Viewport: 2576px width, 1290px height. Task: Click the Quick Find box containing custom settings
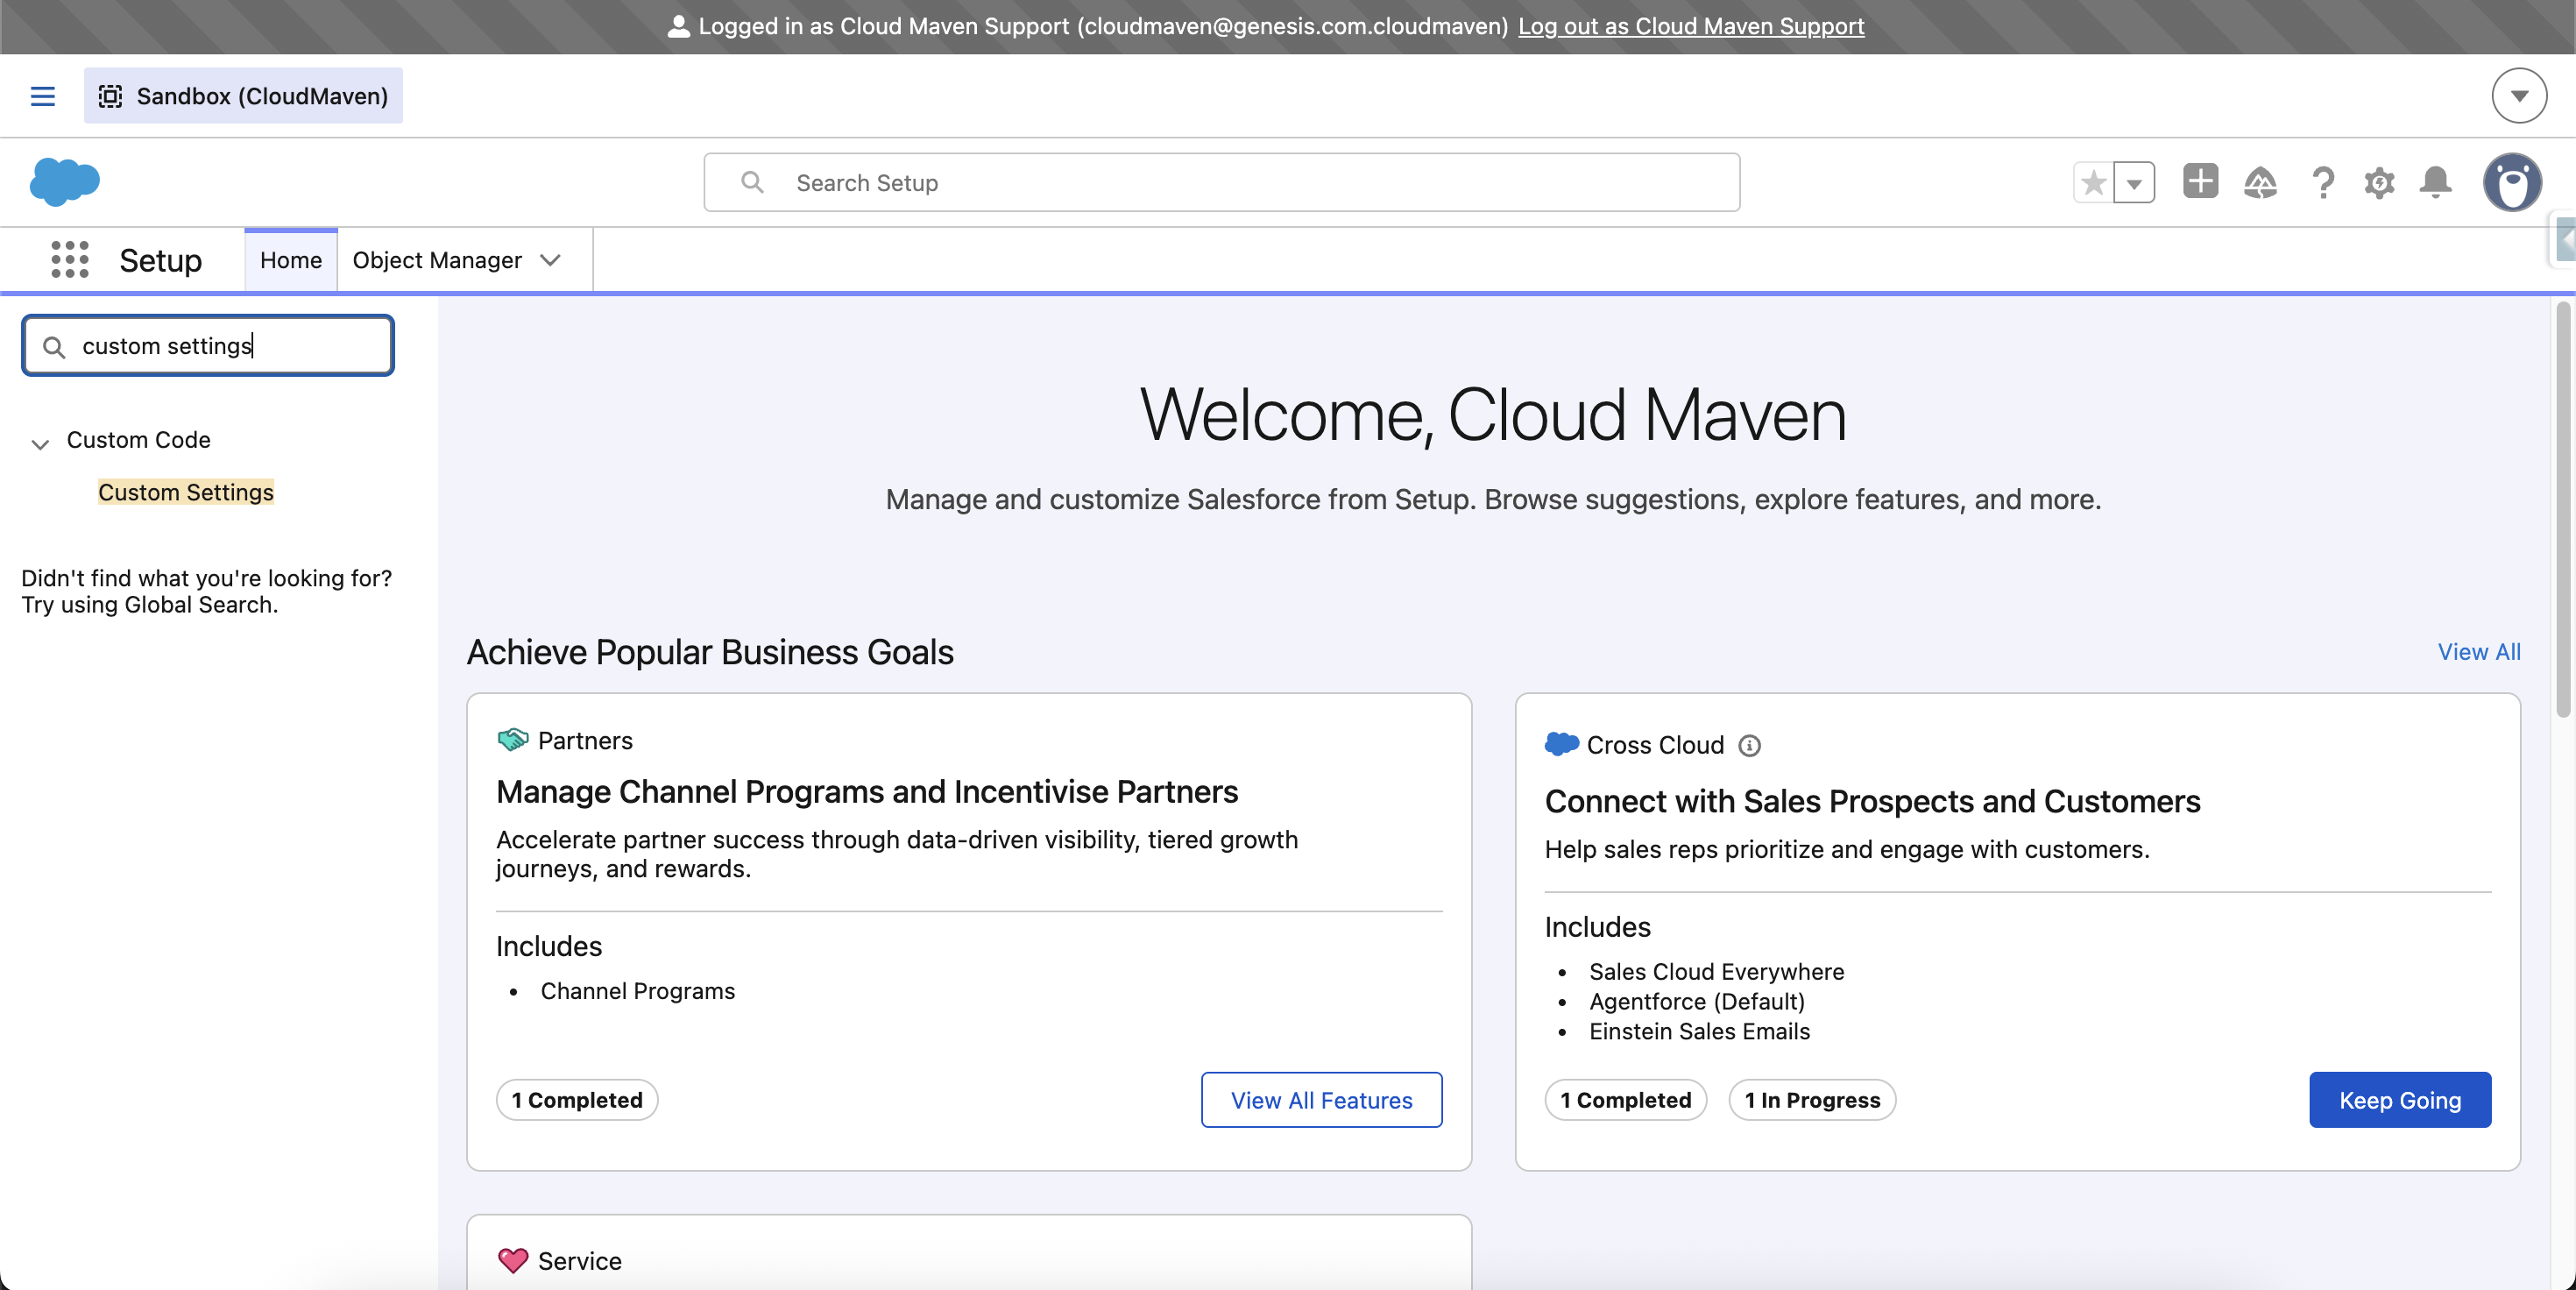[x=208, y=346]
